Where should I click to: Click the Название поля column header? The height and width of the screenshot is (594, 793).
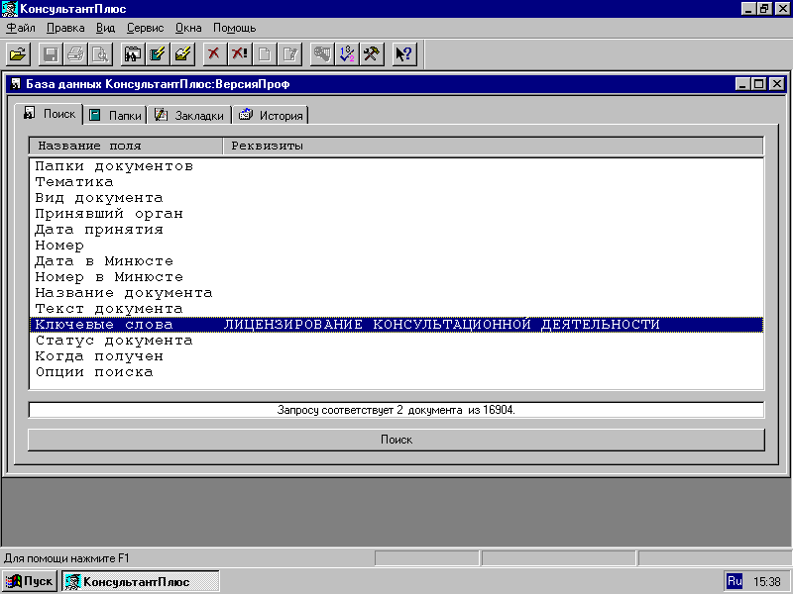pos(126,146)
